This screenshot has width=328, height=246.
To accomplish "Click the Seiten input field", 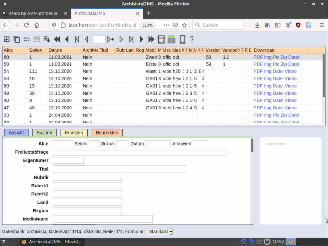I will 94,144.
